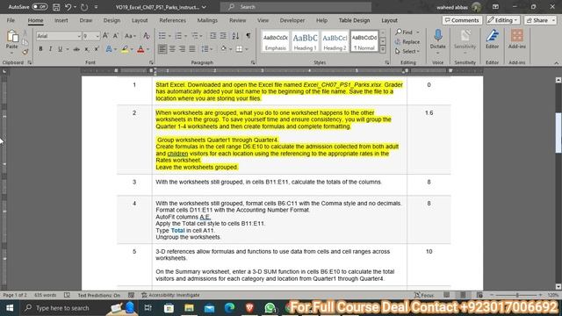This screenshot has width=562, height=316.
Task: Cut selection using scissors icon
Action: [x=25, y=33]
